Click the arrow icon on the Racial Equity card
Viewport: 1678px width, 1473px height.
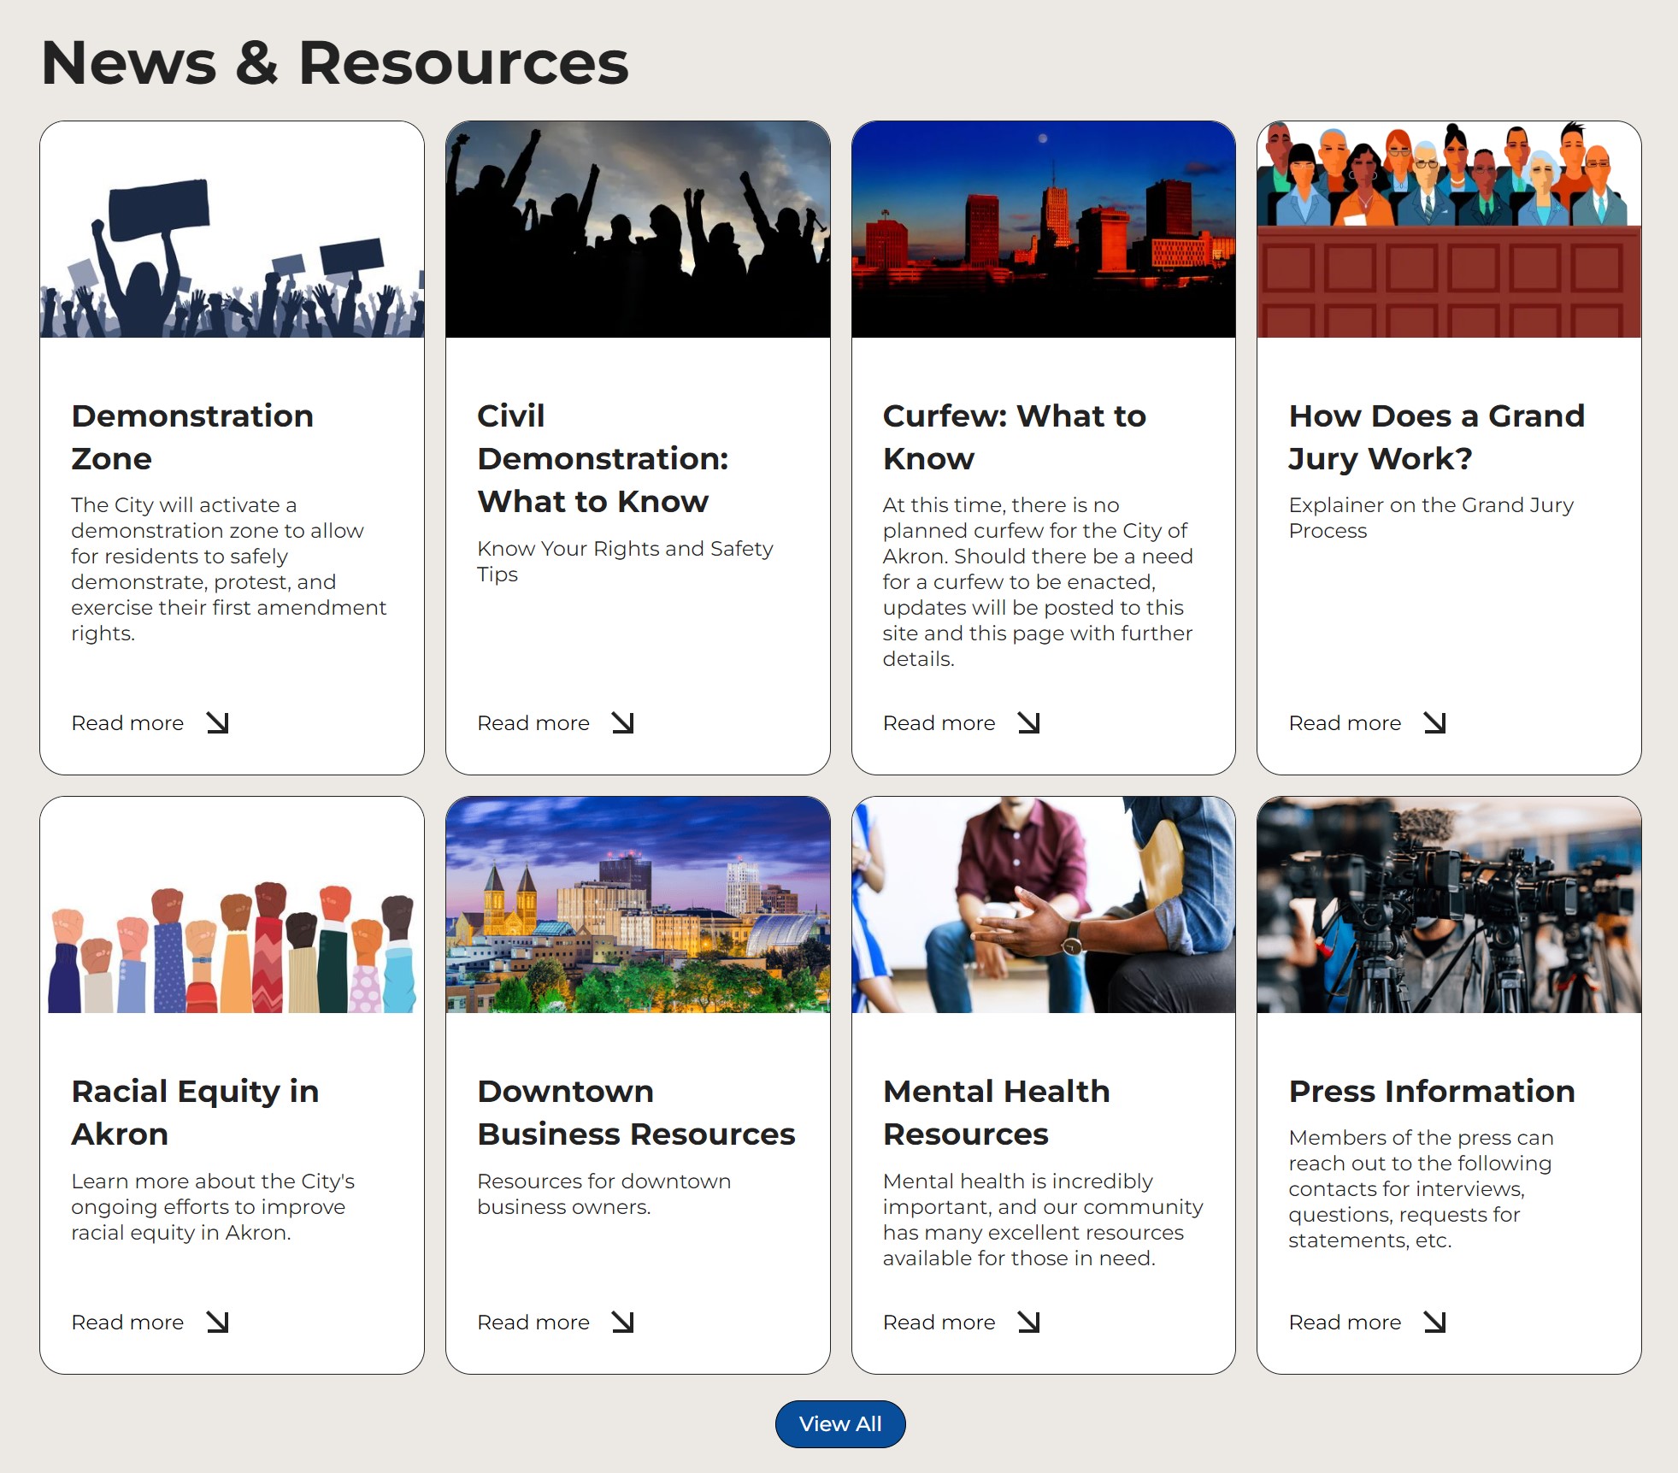pyautogui.click(x=218, y=1323)
